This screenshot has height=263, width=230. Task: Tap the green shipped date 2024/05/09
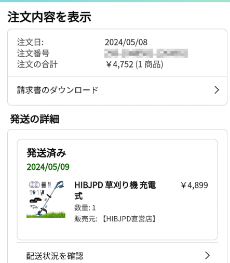click(48, 167)
